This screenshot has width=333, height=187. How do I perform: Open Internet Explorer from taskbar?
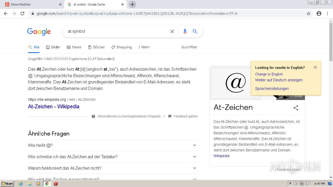point(21,184)
